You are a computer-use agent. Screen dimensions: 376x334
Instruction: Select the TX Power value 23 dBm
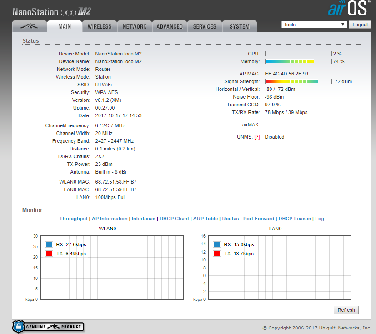tap(104, 164)
